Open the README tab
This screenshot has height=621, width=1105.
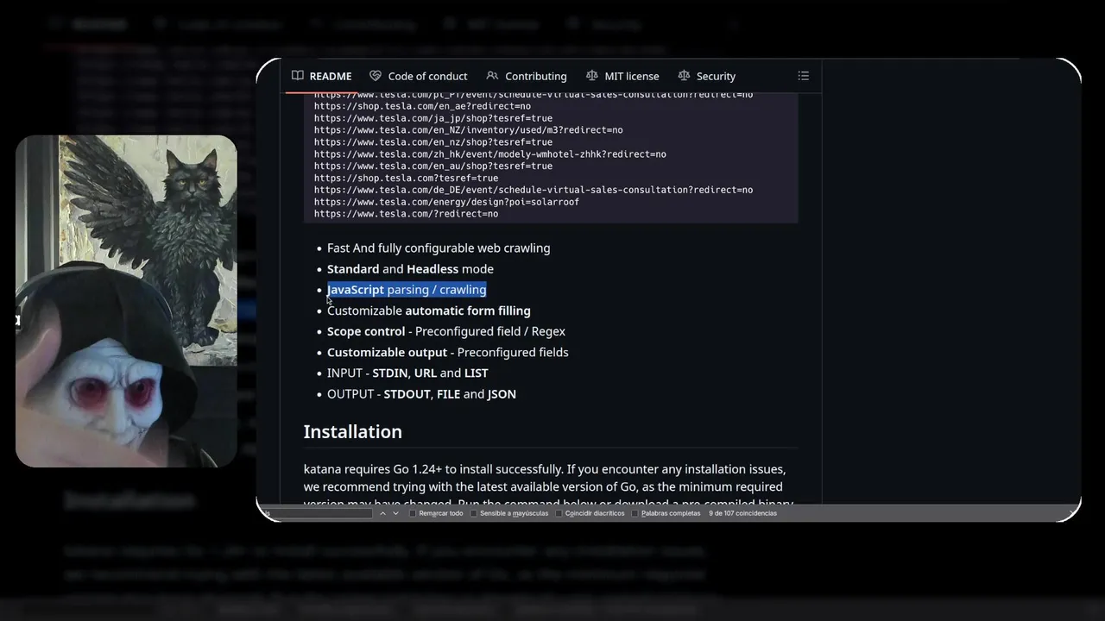click(x=321, y=76)
